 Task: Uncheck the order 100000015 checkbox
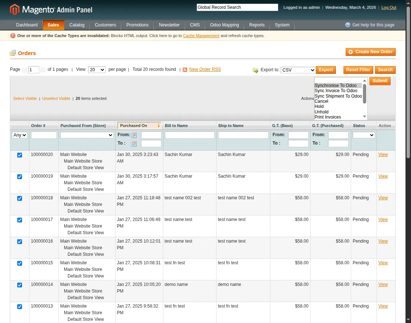[20, 263]
